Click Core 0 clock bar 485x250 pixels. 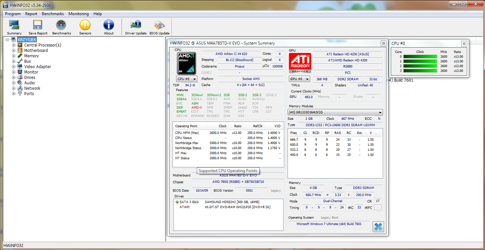tap(420, 57)
